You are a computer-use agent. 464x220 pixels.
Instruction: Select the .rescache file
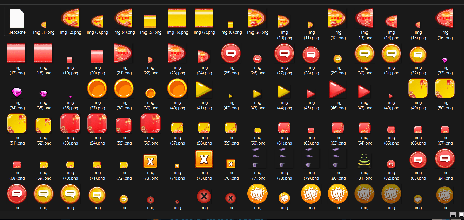tap(17, 21)
